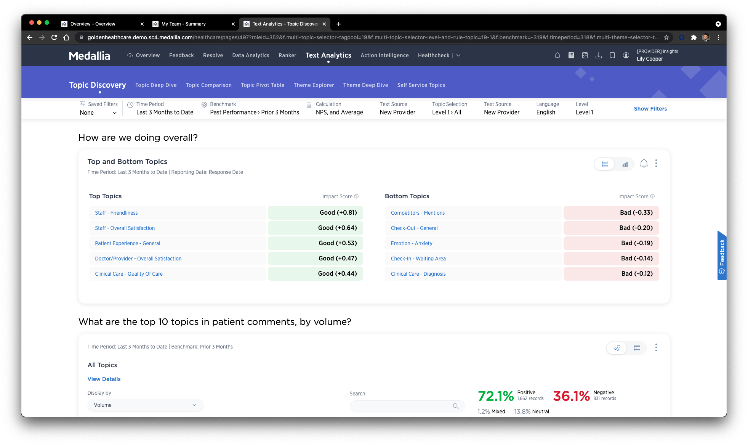
Task: Bookmark this page with the star icon
Action: pos(666,37)
